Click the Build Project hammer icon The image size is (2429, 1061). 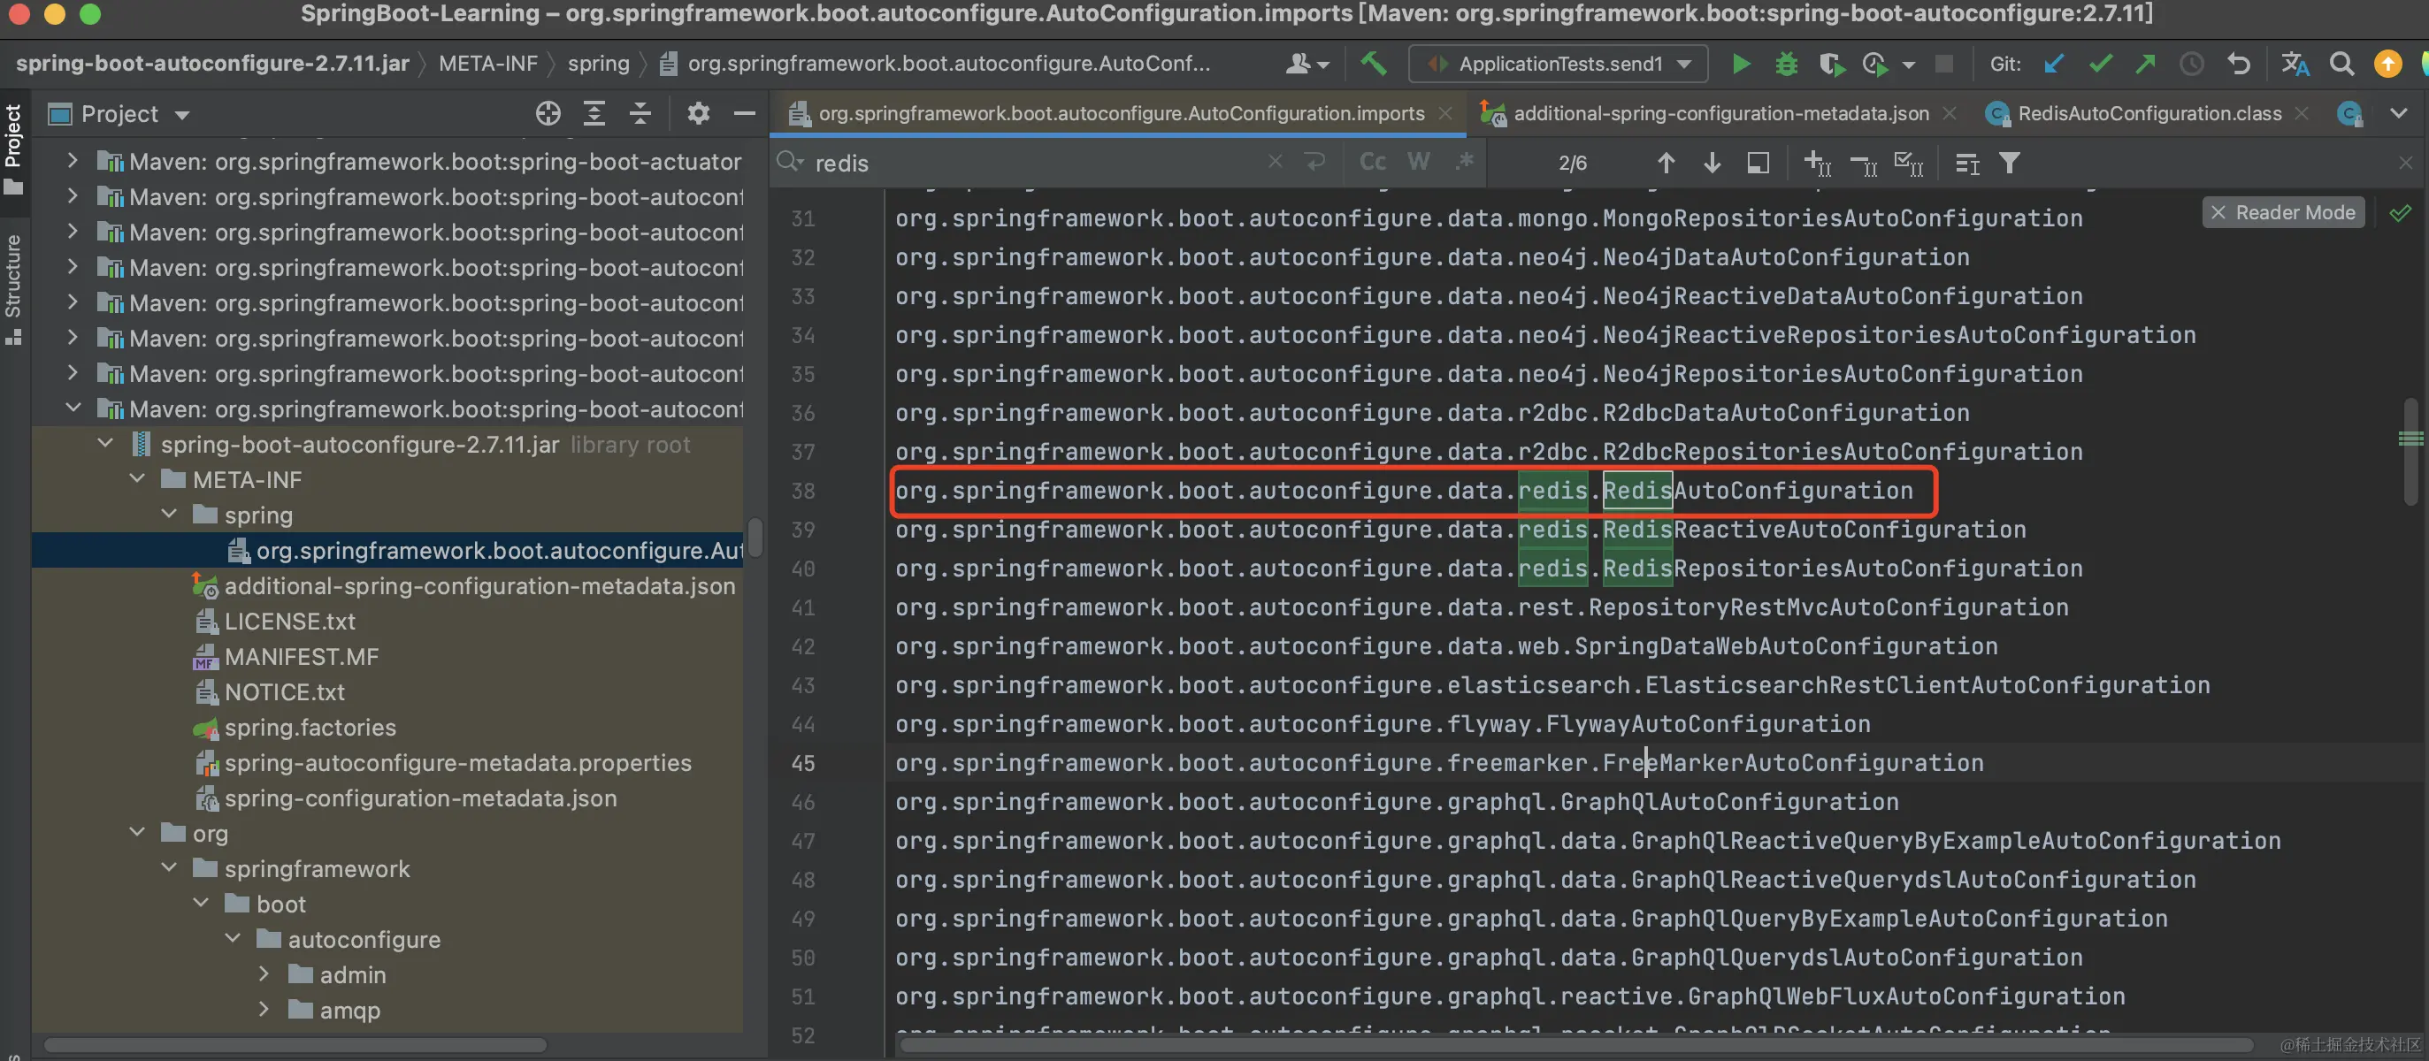tap(1373, 63)
